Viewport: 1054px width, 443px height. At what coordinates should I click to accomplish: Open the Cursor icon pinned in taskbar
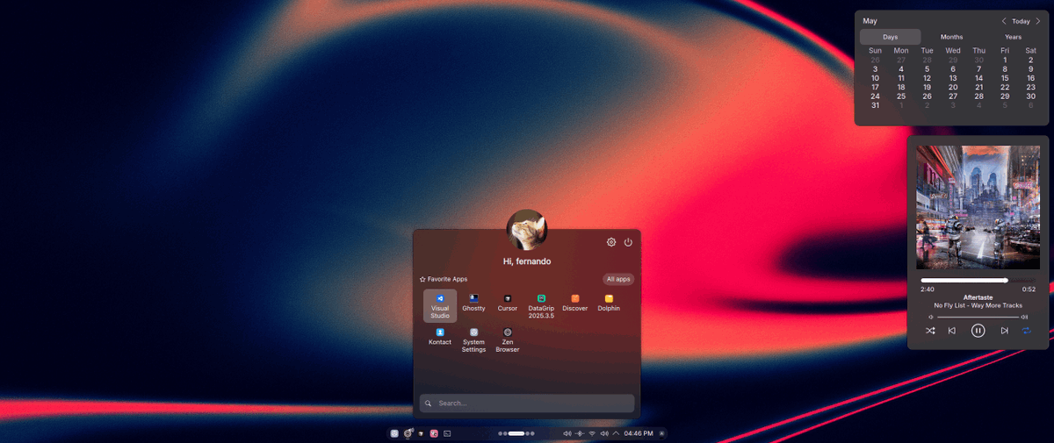pyautogui.click(x=422, y=433)
